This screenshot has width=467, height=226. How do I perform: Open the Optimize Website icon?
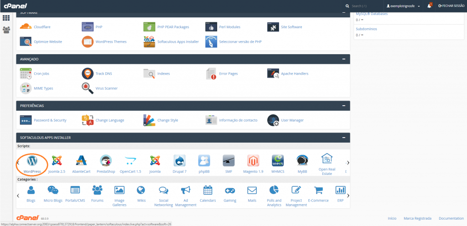26,41
